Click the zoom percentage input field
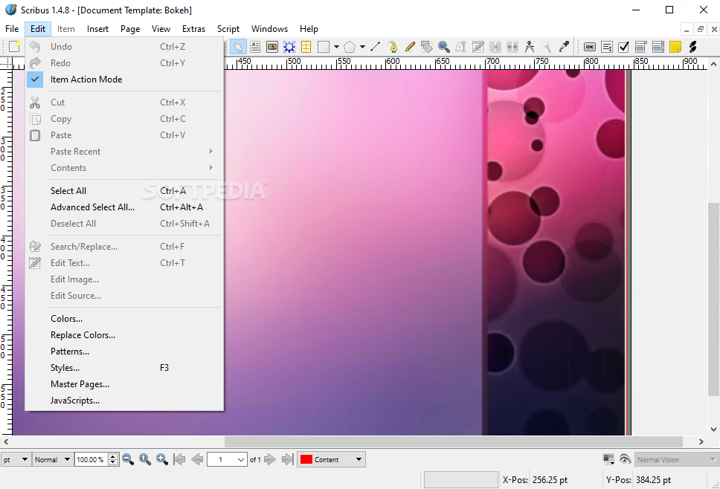This screenshot has height=489, width=720. [91, 459]
